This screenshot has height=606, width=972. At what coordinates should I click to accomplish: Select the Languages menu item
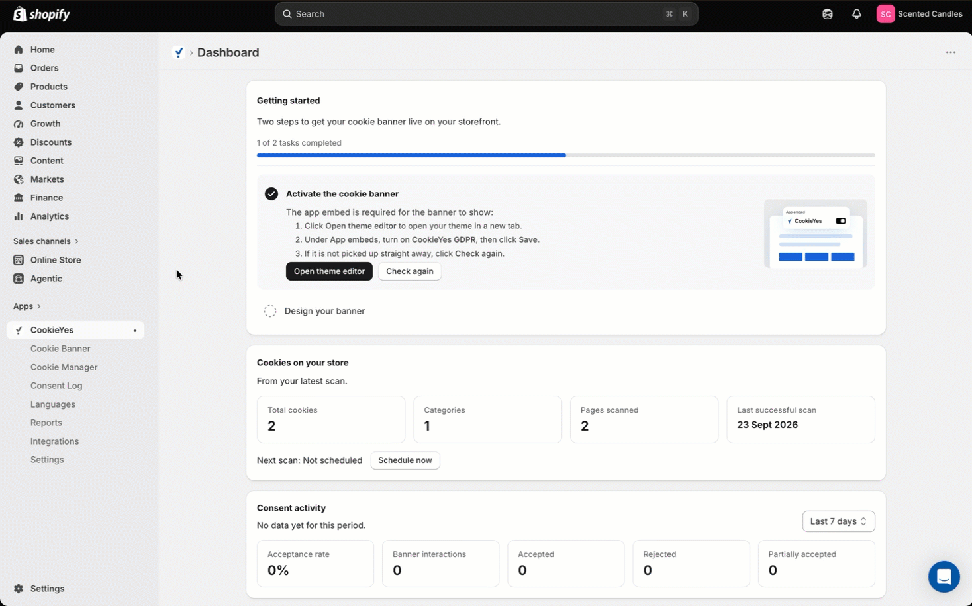(53, 404)
